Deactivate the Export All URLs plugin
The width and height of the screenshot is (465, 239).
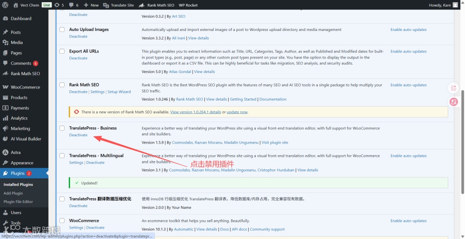[x=78, y=58]
